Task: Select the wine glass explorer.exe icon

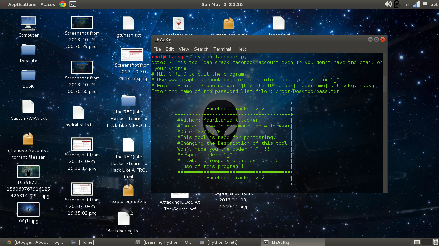Action: 179,23
